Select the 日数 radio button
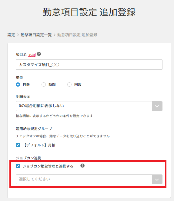The height and width of the screenshot is (201, 174). point(18,85)
